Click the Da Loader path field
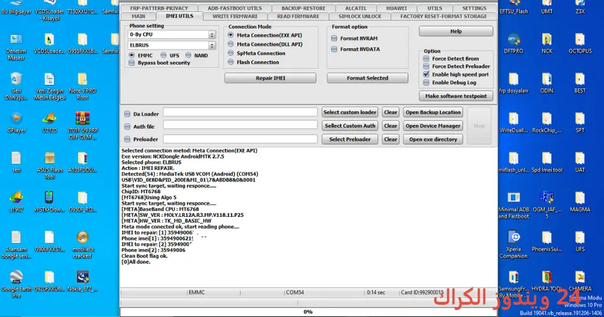This screenshot has height=317, width=604. (241, 112)
